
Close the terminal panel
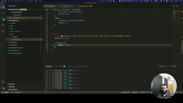pyautogui.click(x=180, y=66)
